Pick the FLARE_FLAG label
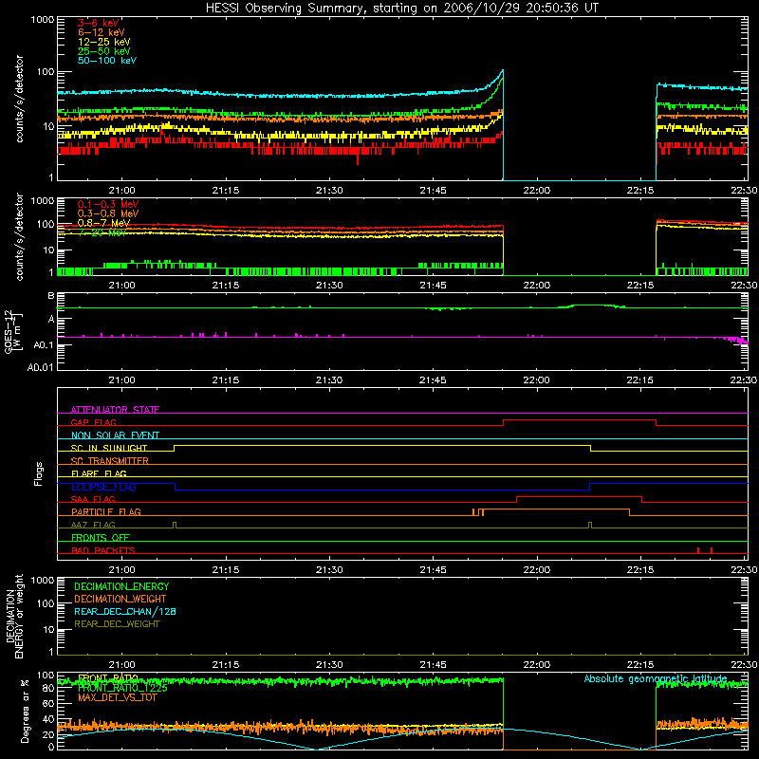 [x=99, y=473]
